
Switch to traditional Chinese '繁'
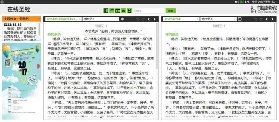[236, 2]
